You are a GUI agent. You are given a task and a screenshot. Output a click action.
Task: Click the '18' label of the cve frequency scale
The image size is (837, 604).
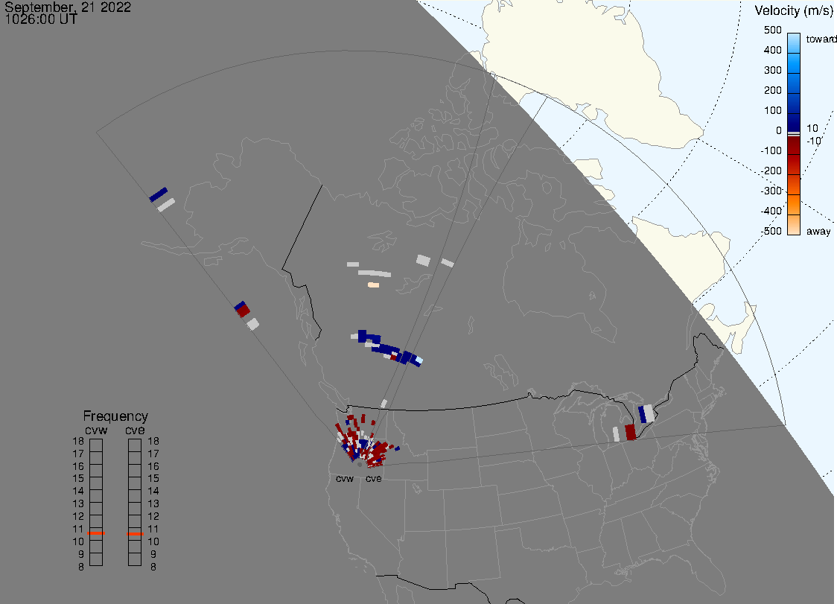[x=153, y=441]
